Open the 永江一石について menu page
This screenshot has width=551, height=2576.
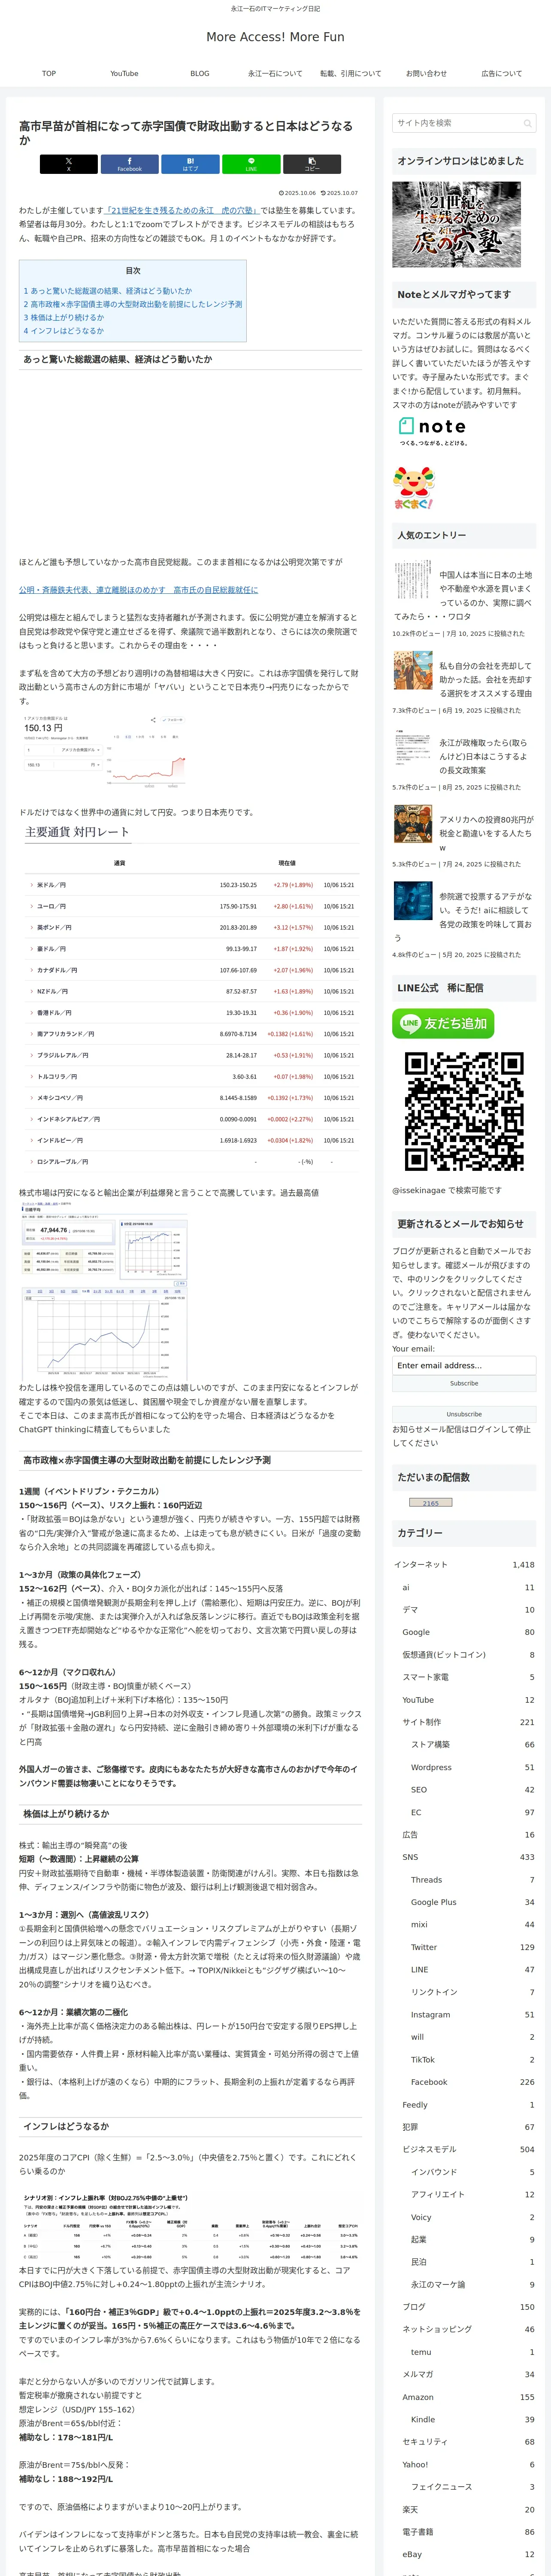[275, 73]
